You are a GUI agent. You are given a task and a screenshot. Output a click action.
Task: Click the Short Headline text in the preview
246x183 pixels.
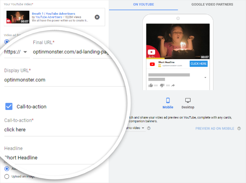(166, 62)
